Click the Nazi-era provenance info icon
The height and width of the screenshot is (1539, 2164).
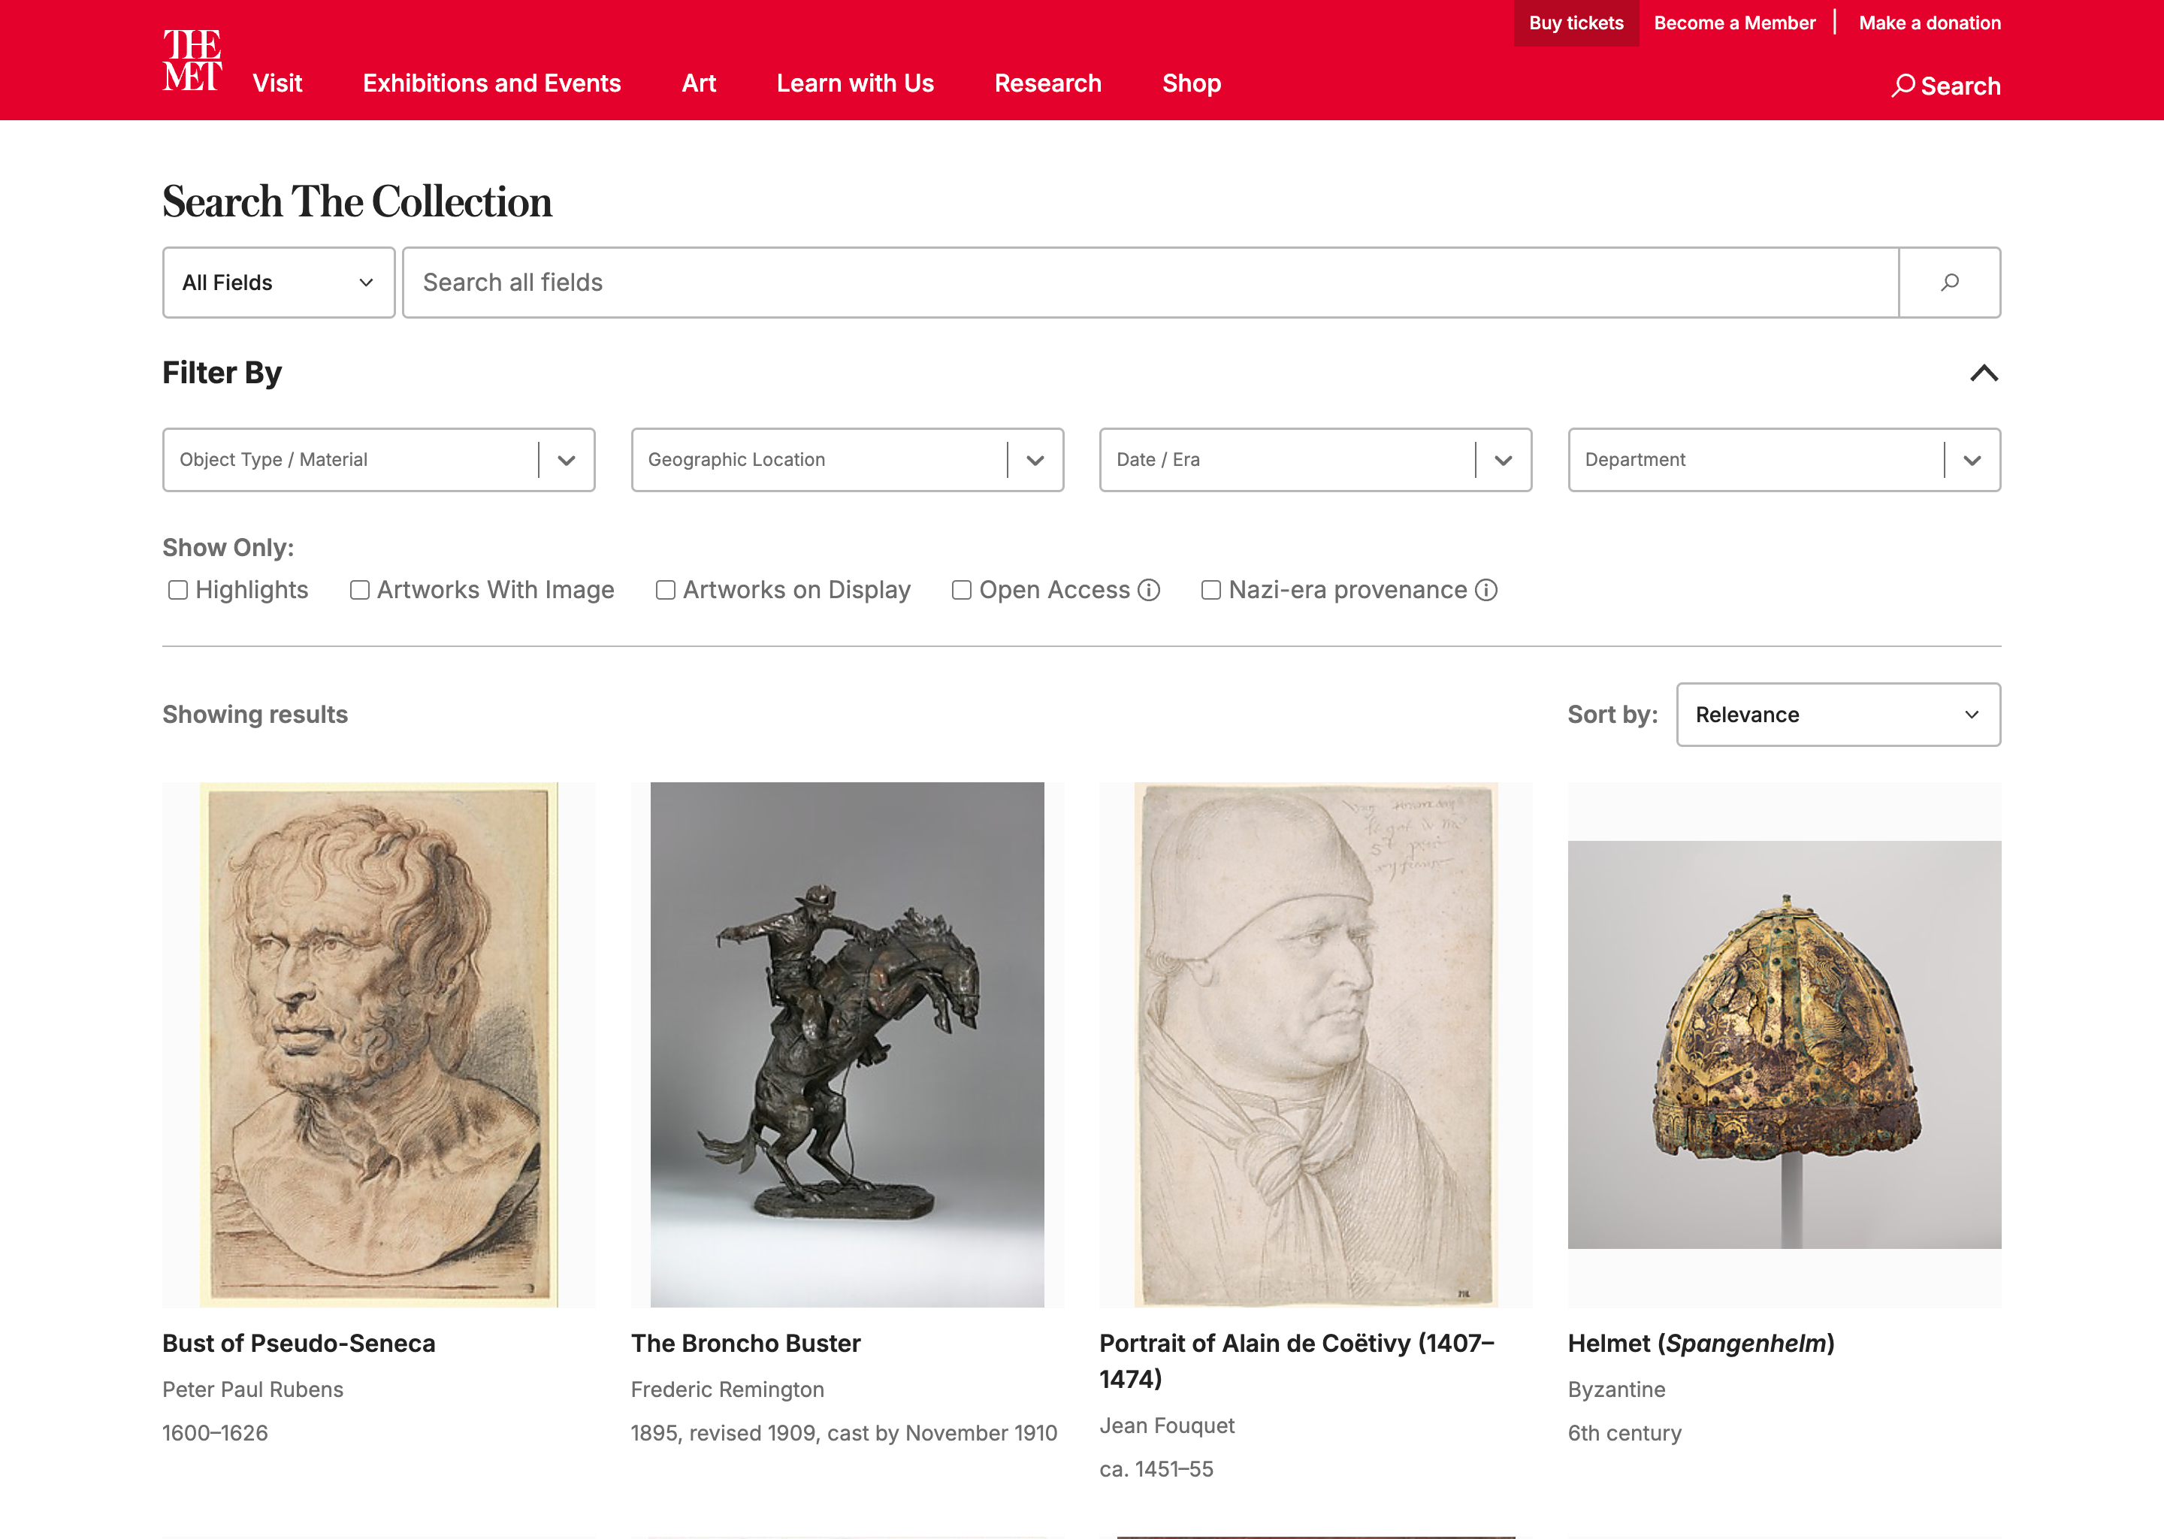[1486, 591]
